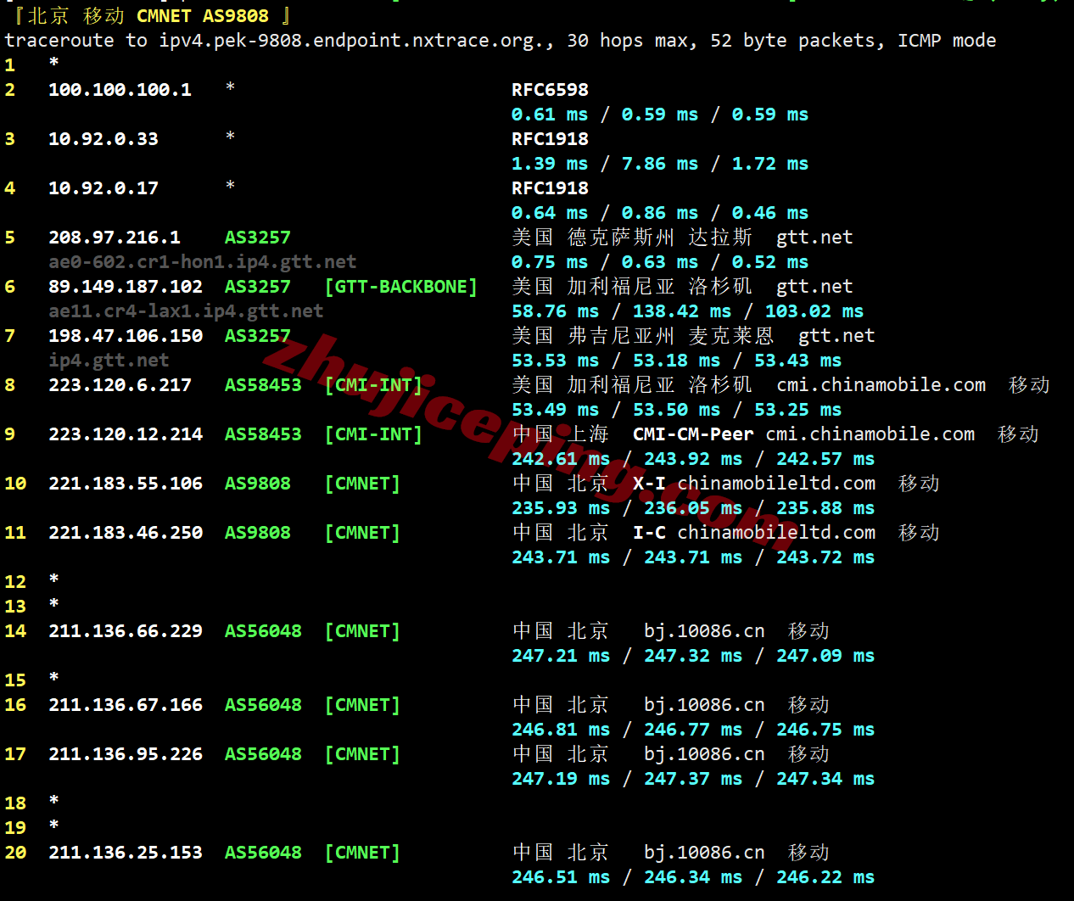Click the latency value 235.88 ms
The width and height of the screenshot is (1074, 901).
[x=825, y=508]
